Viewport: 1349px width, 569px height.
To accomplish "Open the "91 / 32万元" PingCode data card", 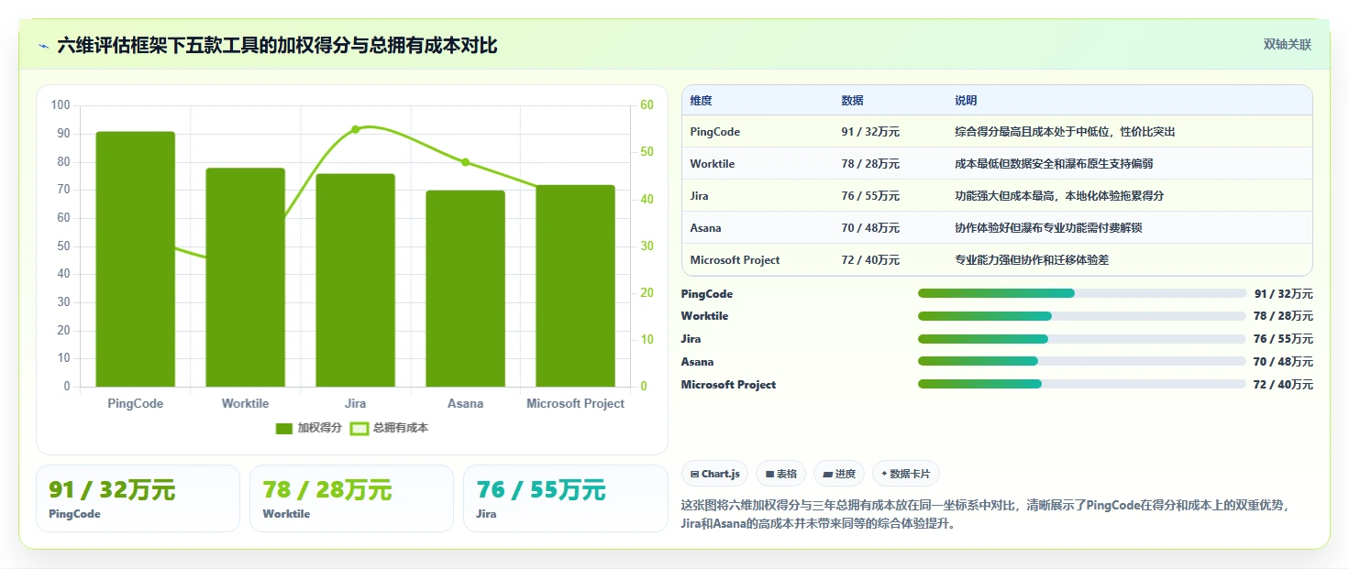I will [138, 498].
